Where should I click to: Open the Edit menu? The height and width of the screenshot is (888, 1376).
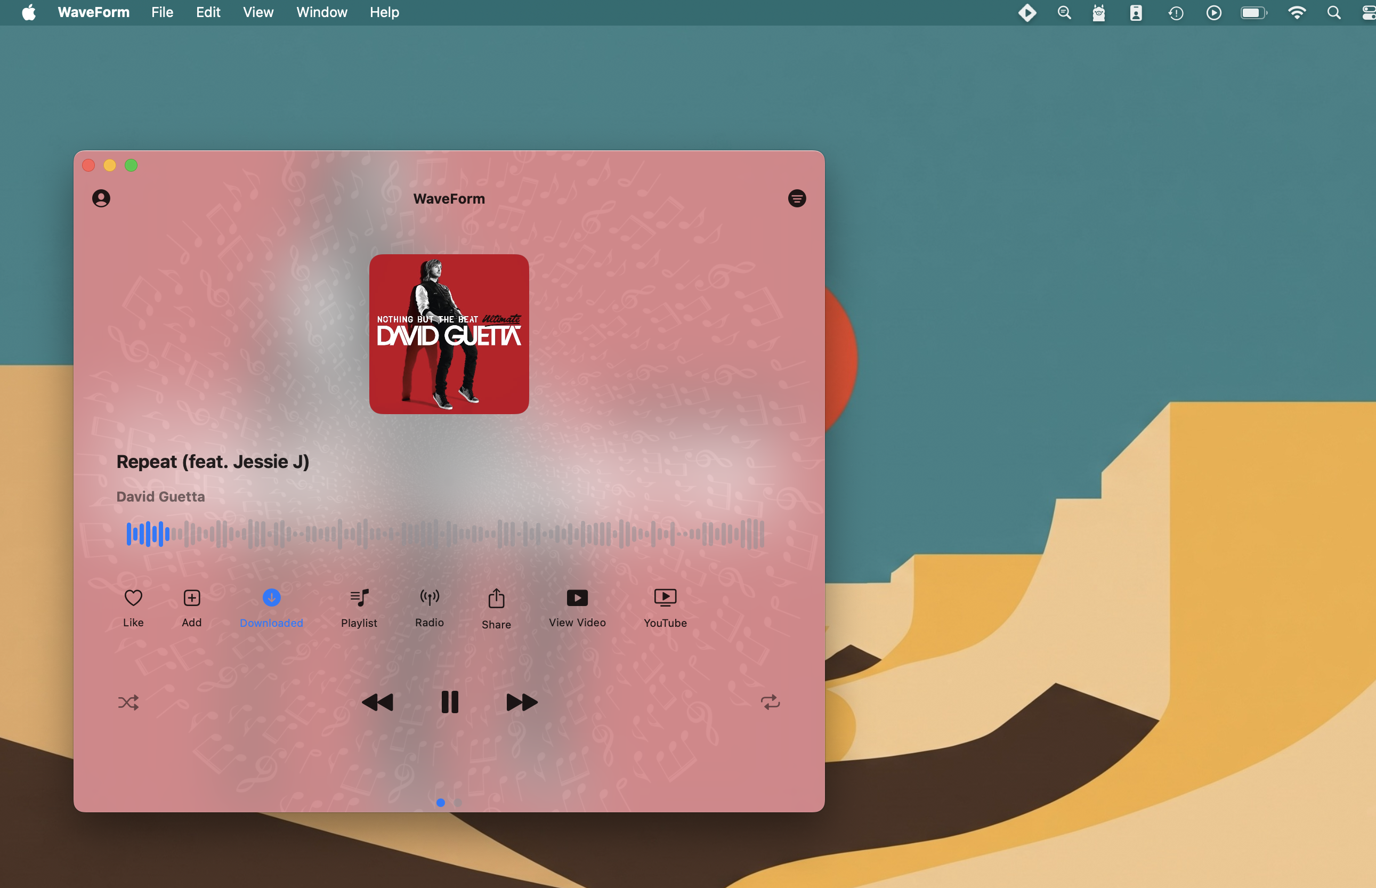[x=208, y=12]
